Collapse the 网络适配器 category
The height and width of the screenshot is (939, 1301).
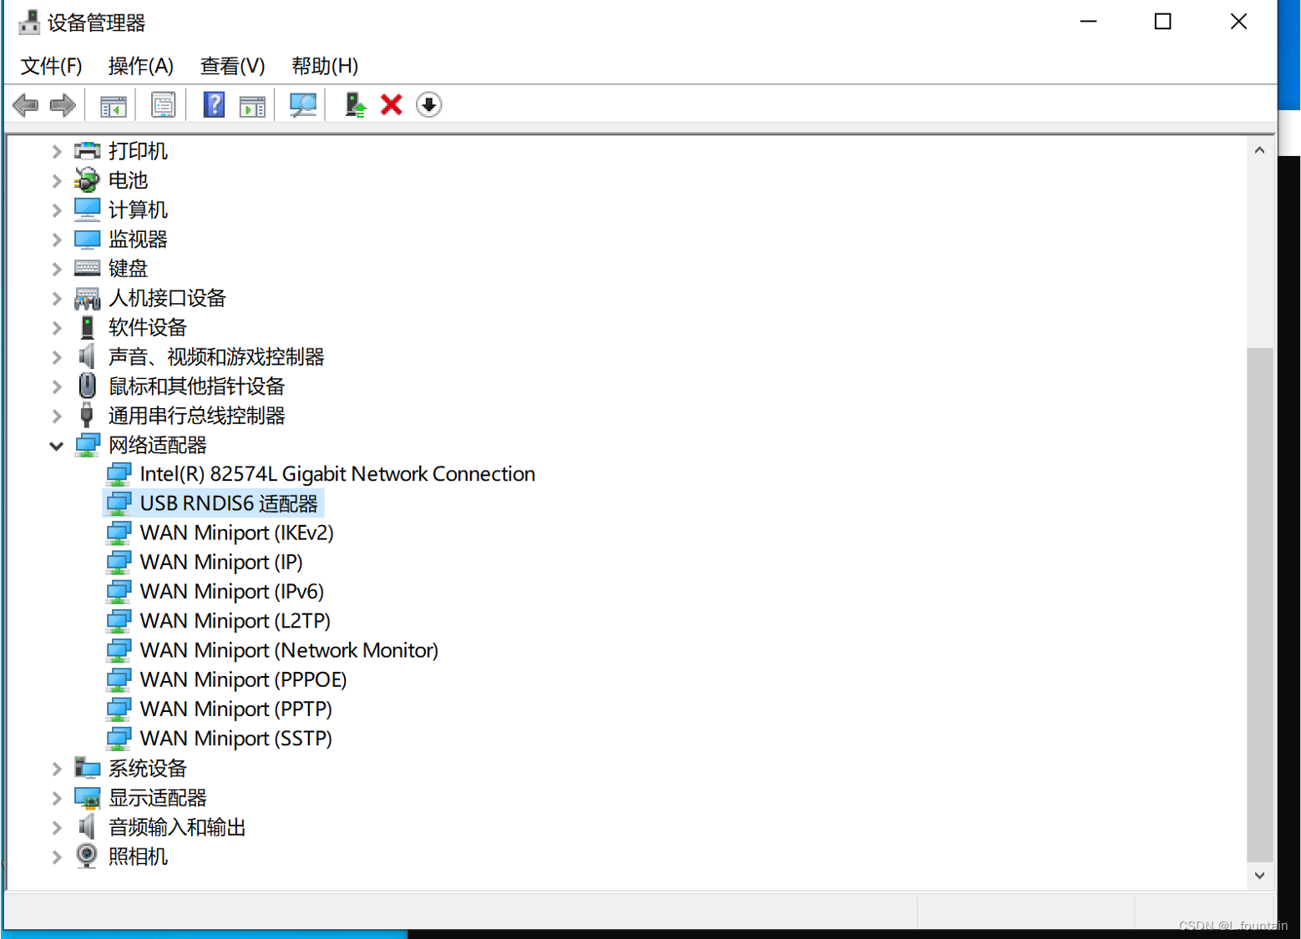[x=56, y=446]
